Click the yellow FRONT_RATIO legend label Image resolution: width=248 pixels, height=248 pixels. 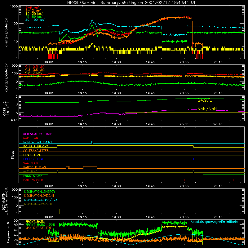click(x=35, y=222)
